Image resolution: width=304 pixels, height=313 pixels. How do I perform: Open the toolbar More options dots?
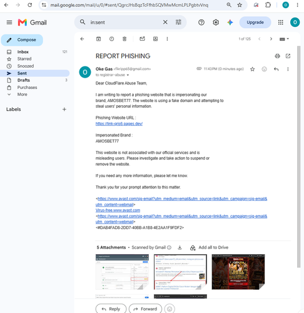click(x=167, y=39)
